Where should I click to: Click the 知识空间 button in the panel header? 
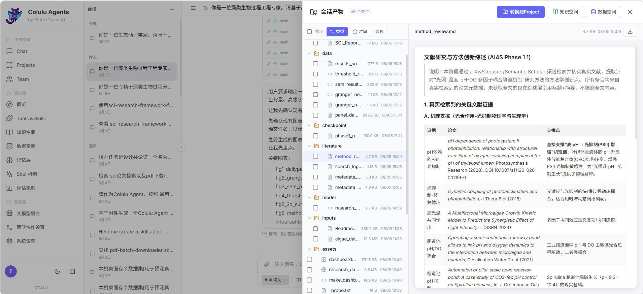(565, 12)
